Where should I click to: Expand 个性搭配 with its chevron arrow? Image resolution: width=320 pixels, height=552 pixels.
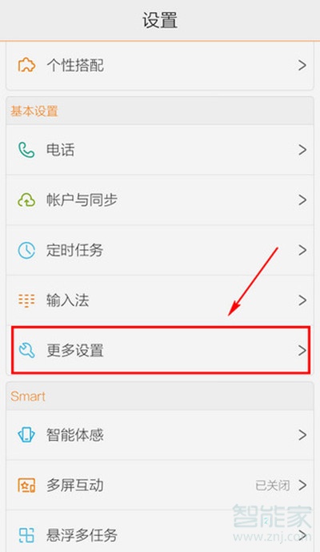coord(302,66)
